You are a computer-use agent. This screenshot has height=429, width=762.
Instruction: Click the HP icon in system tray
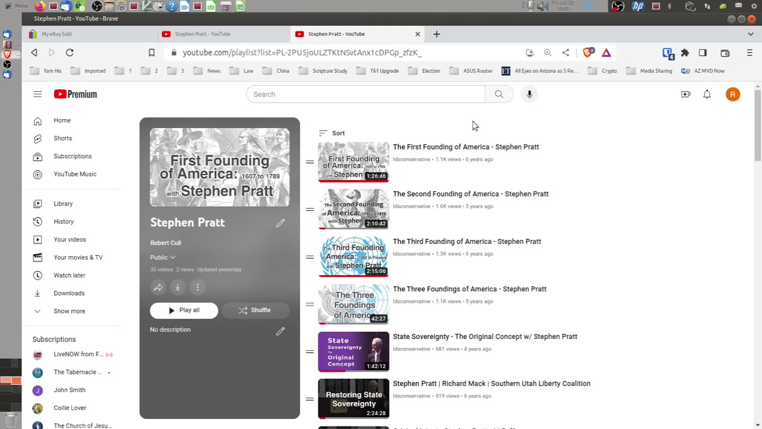point(638,7)
